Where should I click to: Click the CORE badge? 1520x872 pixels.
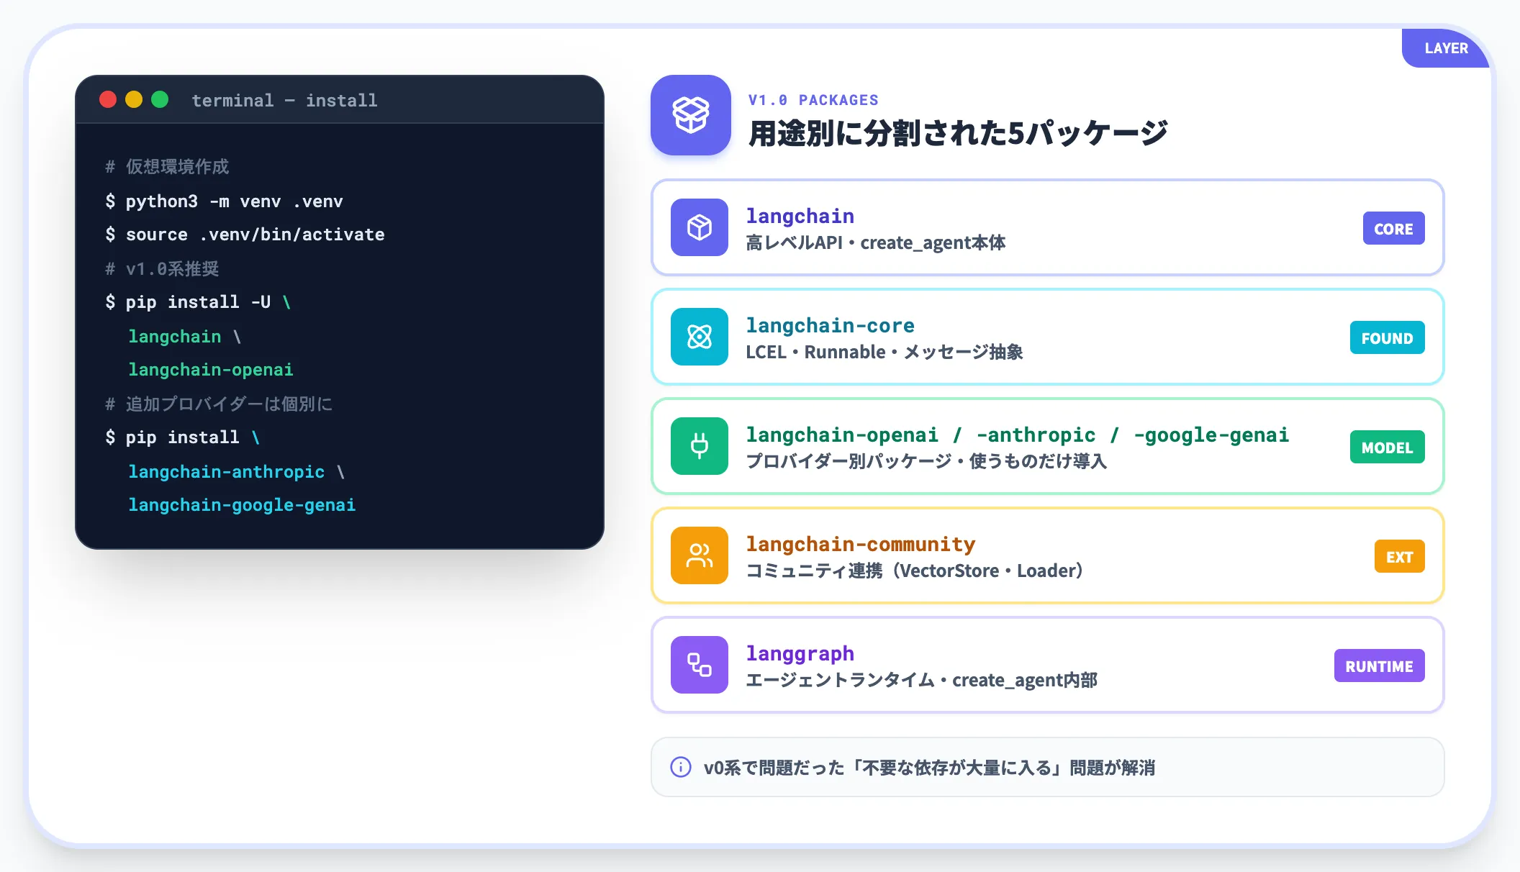[1393, 229]
